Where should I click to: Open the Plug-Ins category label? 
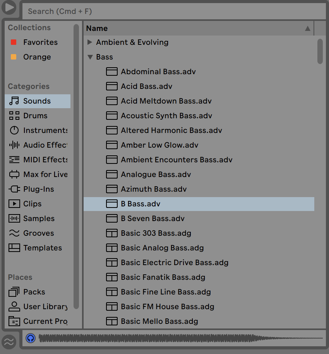point(39,189)
